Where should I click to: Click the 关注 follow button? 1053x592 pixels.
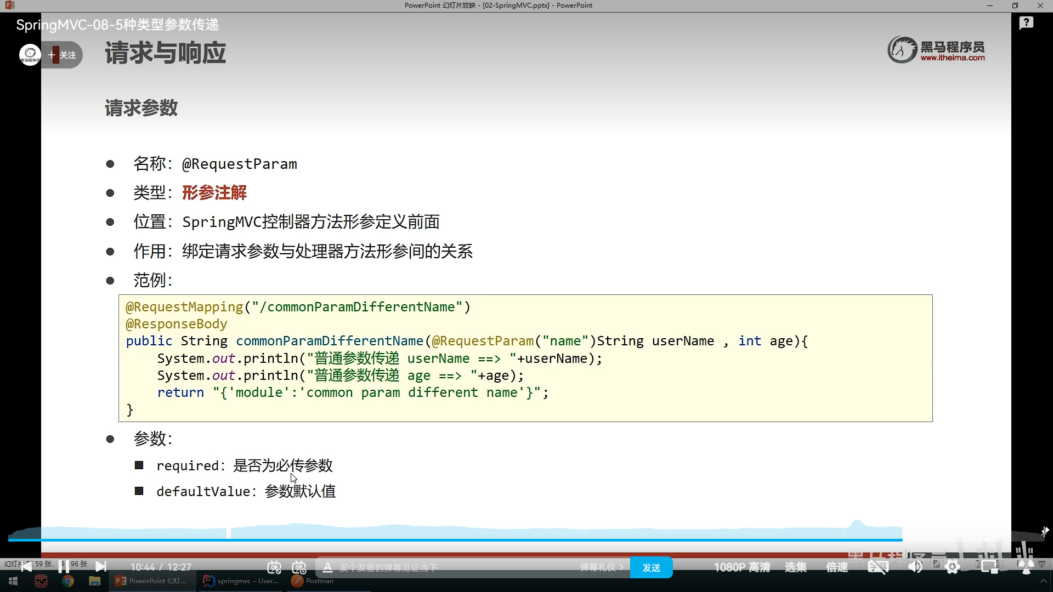[63, 55]
